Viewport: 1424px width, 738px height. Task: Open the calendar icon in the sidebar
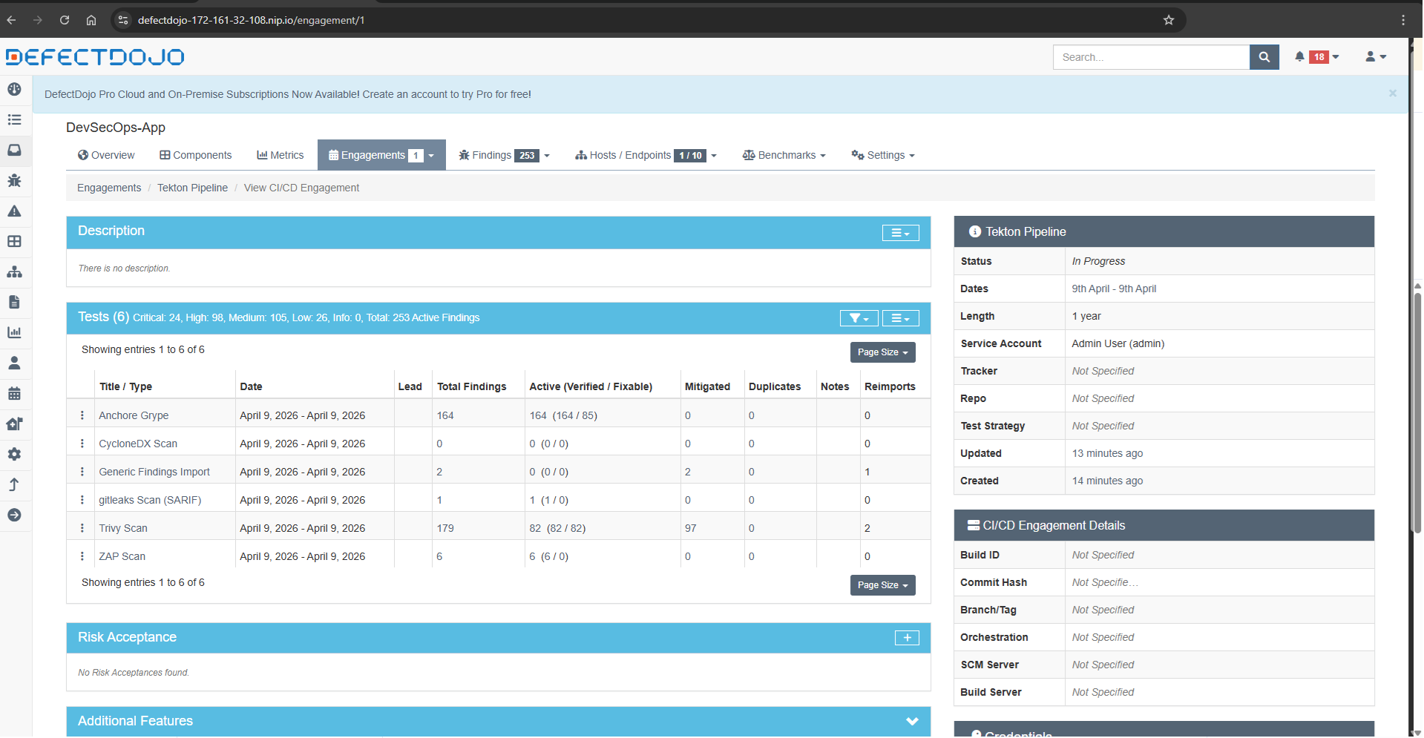(15, 393)
